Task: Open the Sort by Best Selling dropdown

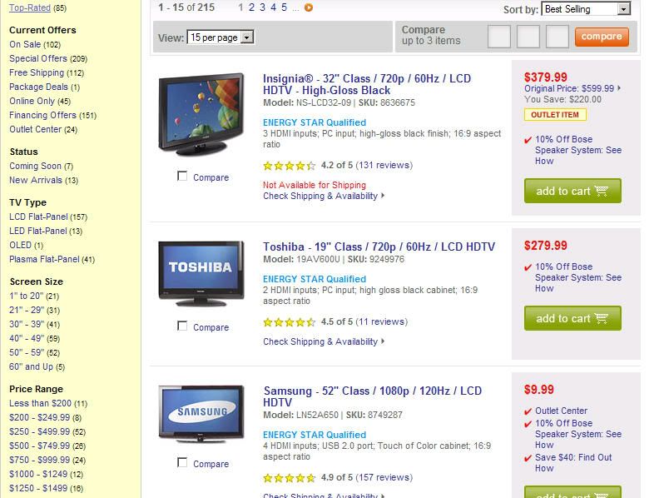Action: point(587,9)
